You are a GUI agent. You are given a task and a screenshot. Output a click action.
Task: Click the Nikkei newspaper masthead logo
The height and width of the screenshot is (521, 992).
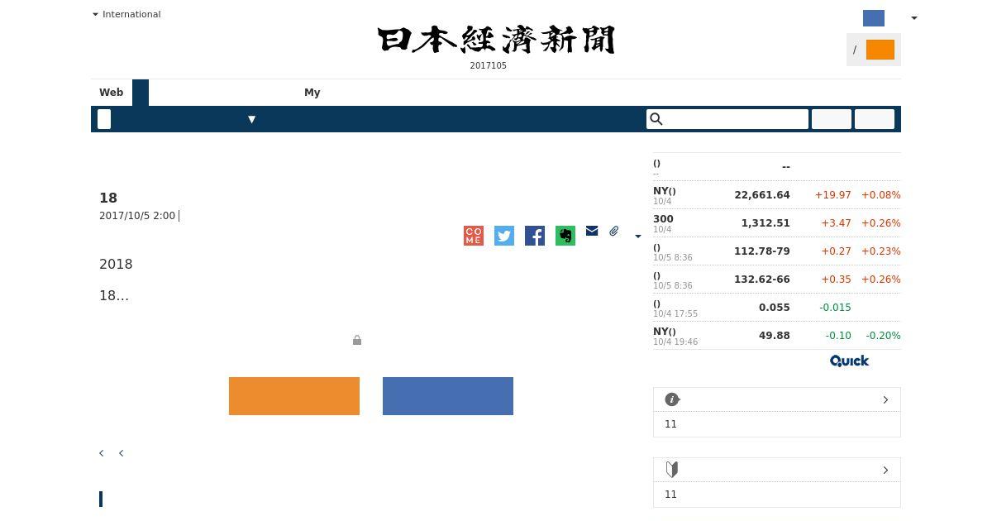tap(496, 40)
